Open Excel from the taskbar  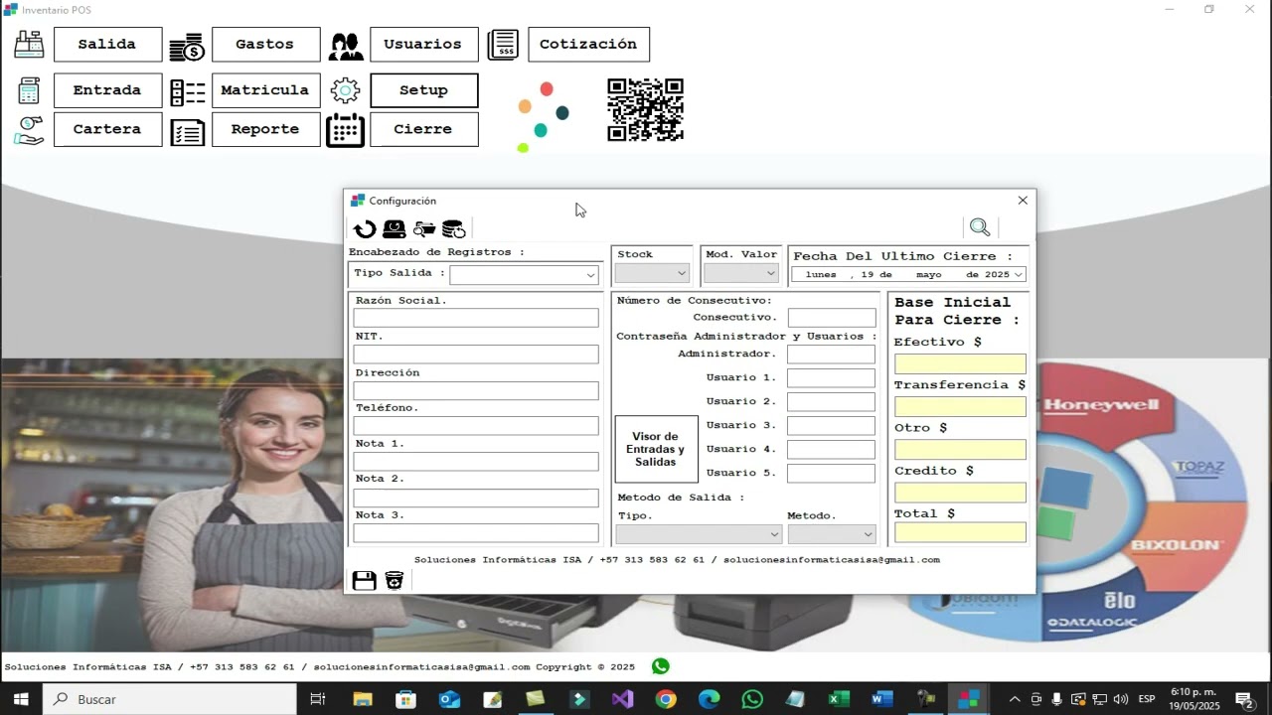click(x=839, y=699)
